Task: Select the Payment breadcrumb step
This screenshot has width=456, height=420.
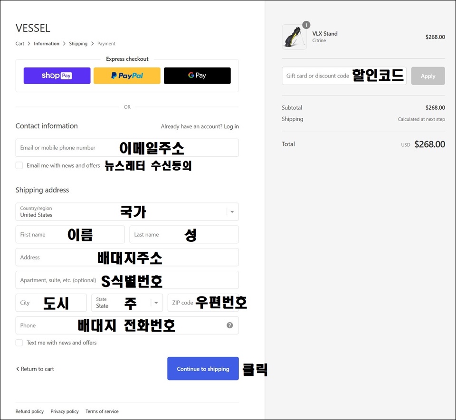Action: [x=106, y=44]
